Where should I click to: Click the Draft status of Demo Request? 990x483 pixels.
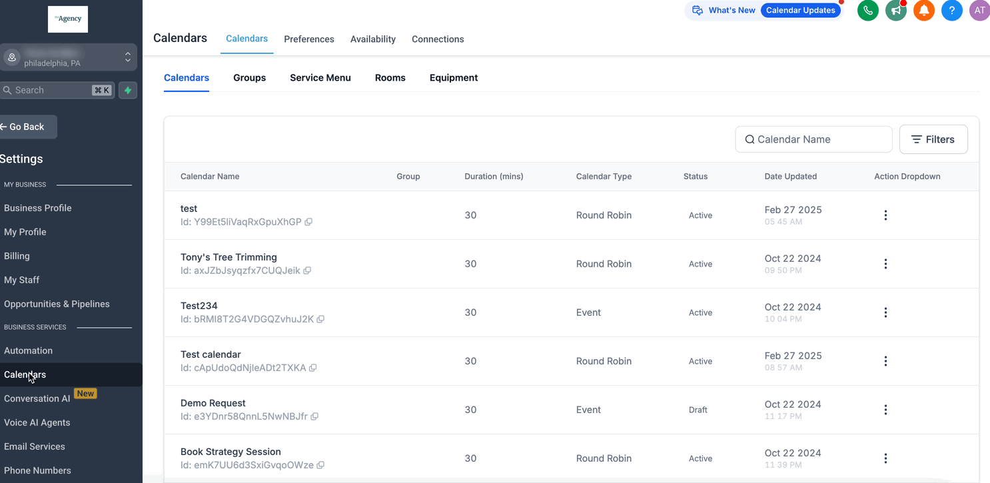pos(698,410)
